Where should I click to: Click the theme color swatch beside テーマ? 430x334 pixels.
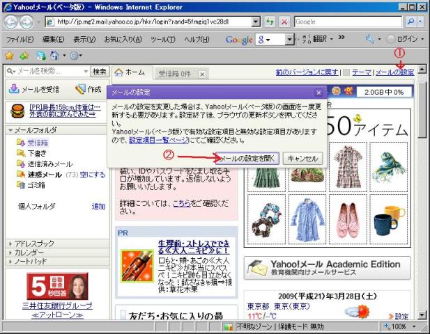(346, 72)
